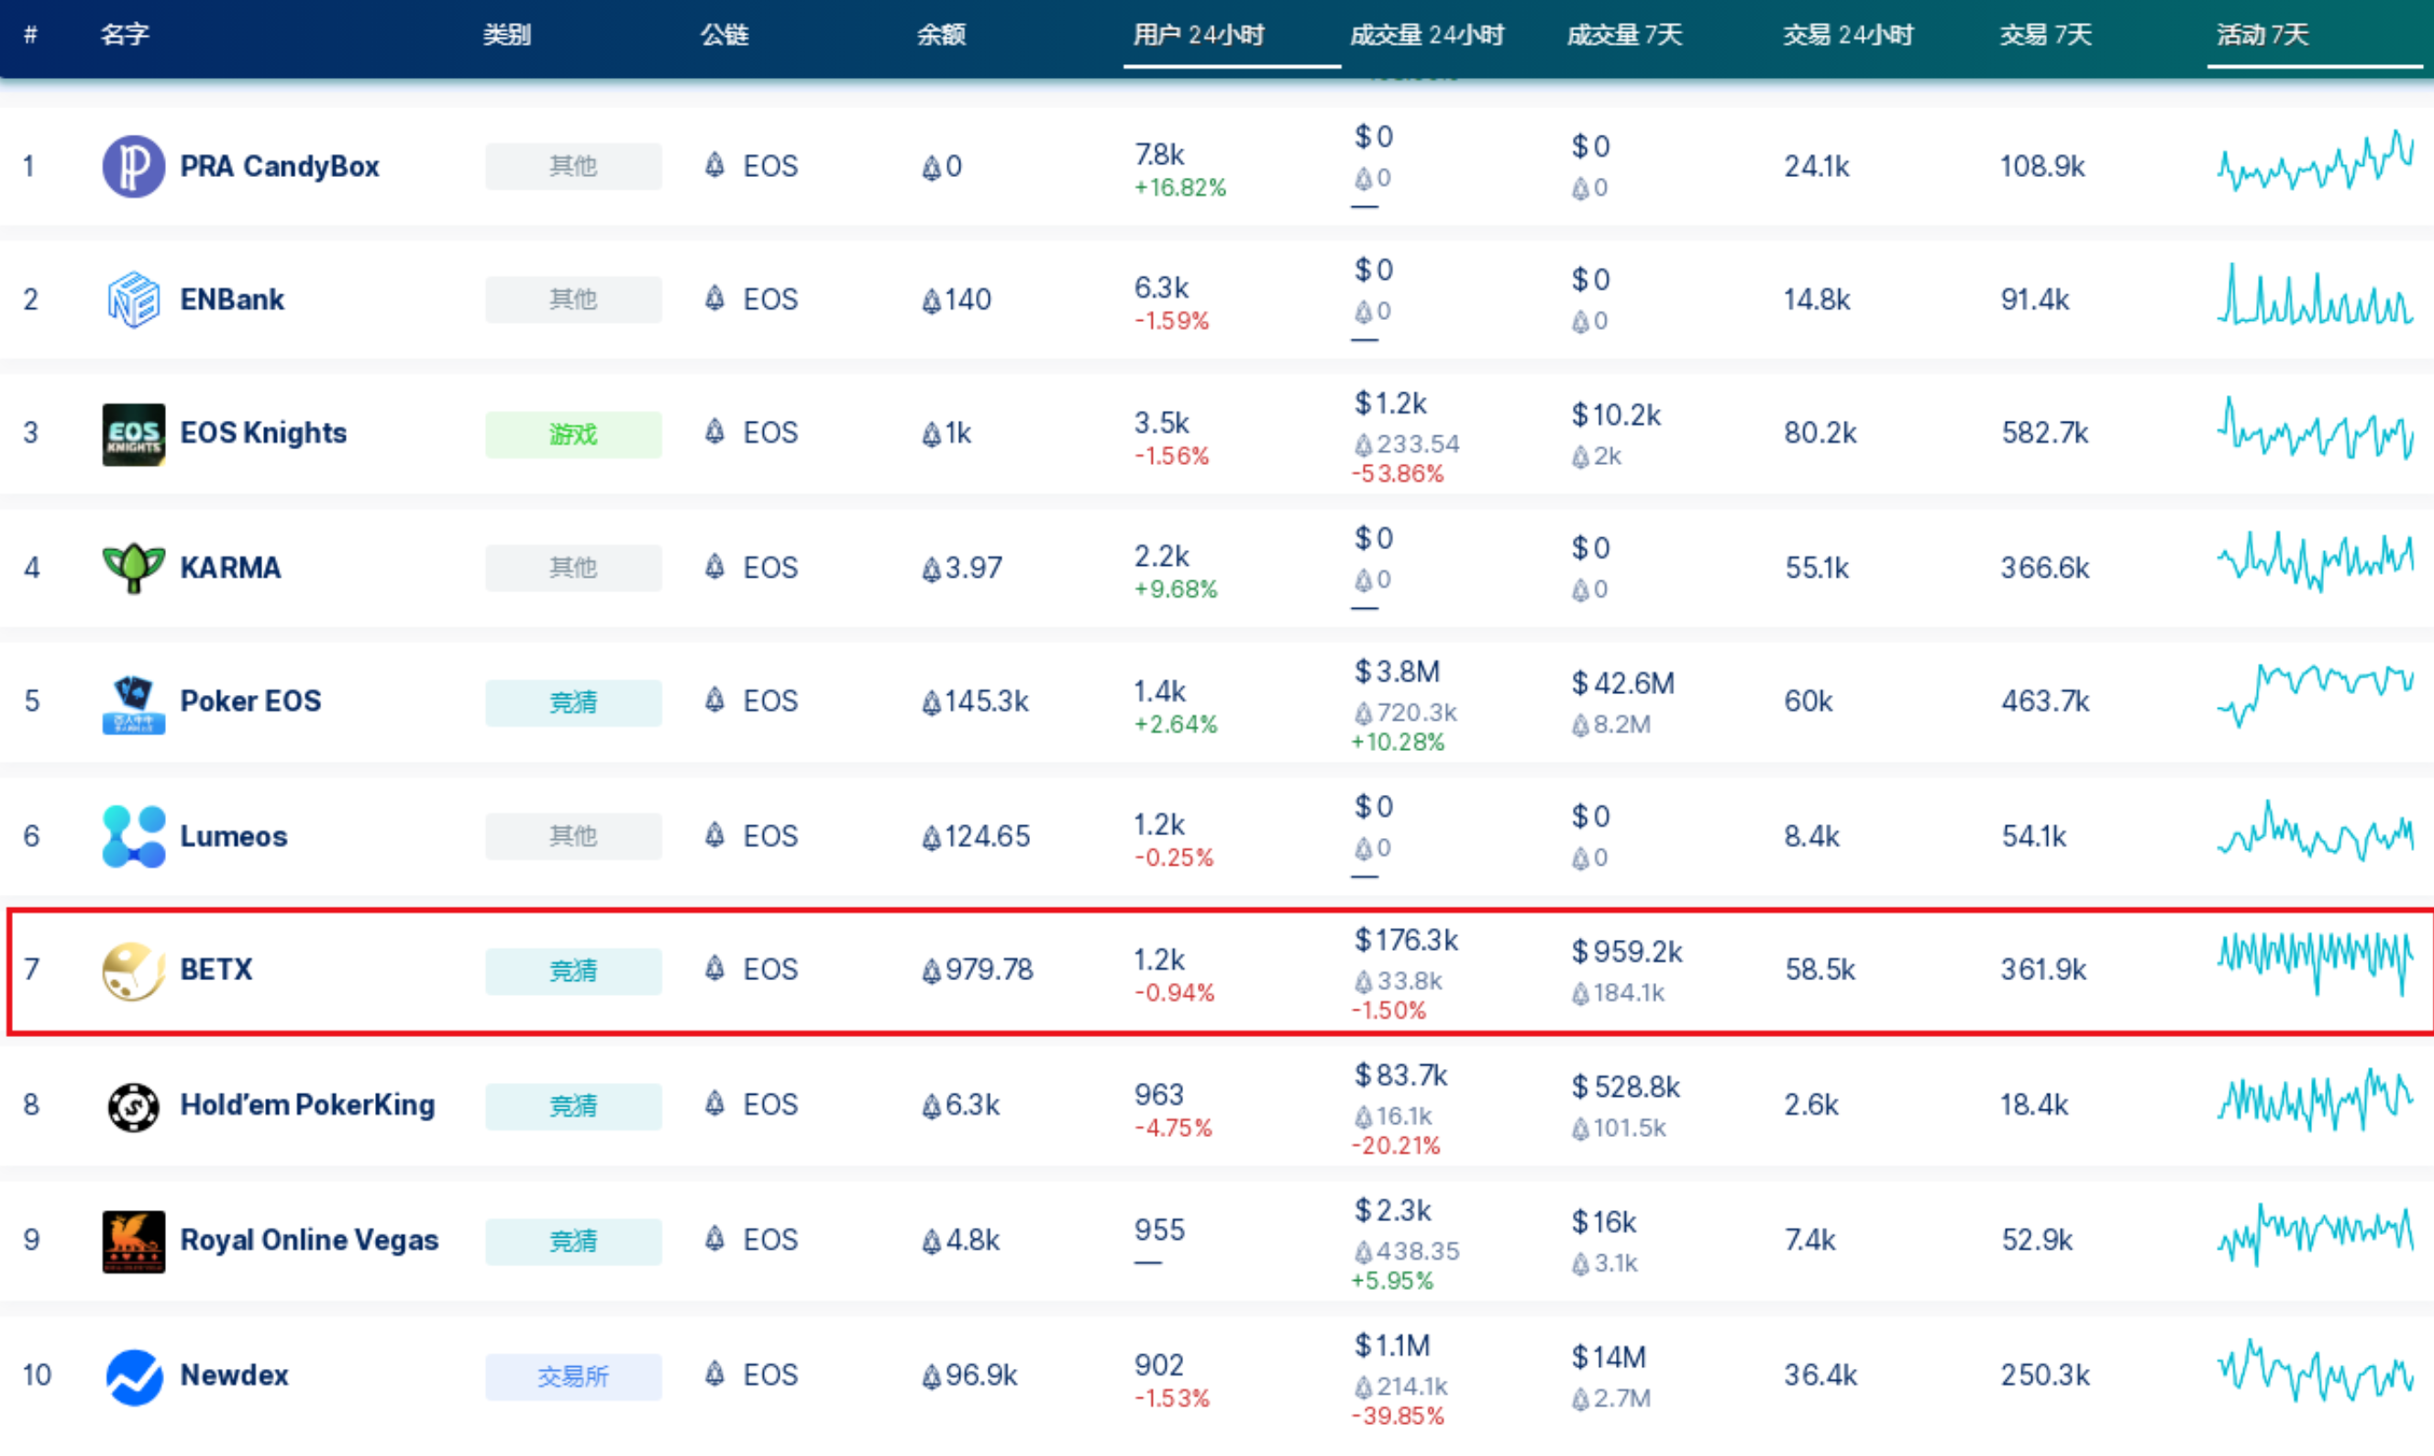Click the EOS chain icon in Poker EOS row
This screenshot has width=2434, height=1456.
(x=715, y=700)
